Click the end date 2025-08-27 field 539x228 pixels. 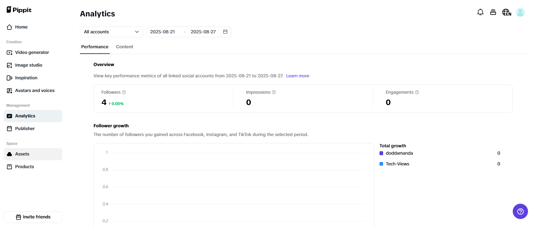tap(203, 32)
